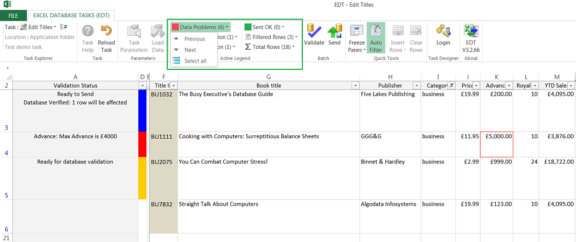Click the Task Help icon
The width and height of the screenshot is (576, 242).
(88, 32)
